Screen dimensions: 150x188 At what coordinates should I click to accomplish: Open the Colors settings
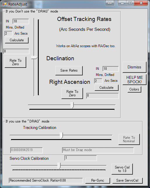[x=134, y=89]
